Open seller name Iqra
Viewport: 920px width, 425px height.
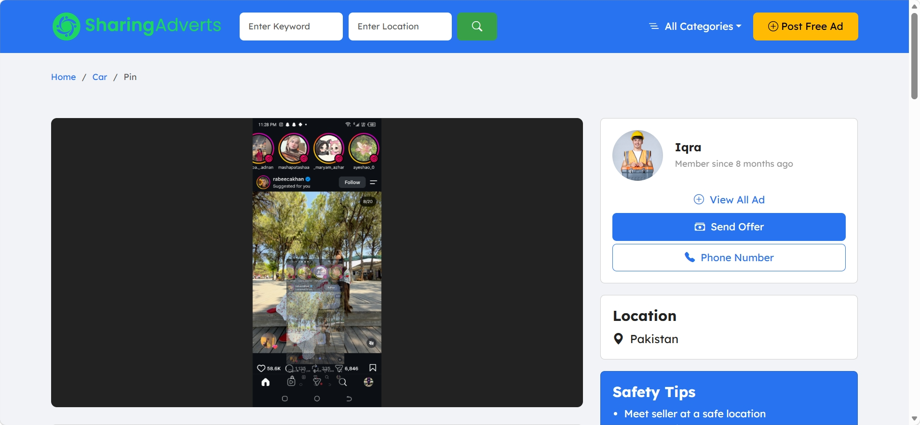click(688, 147)
